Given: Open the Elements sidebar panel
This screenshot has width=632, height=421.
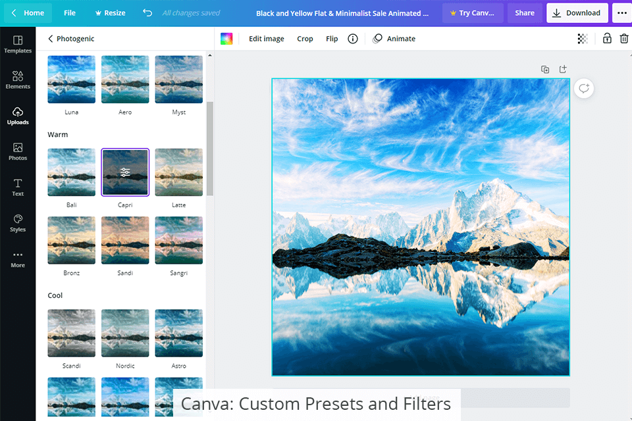Looking at the screenshot, I should pos(18,80).
